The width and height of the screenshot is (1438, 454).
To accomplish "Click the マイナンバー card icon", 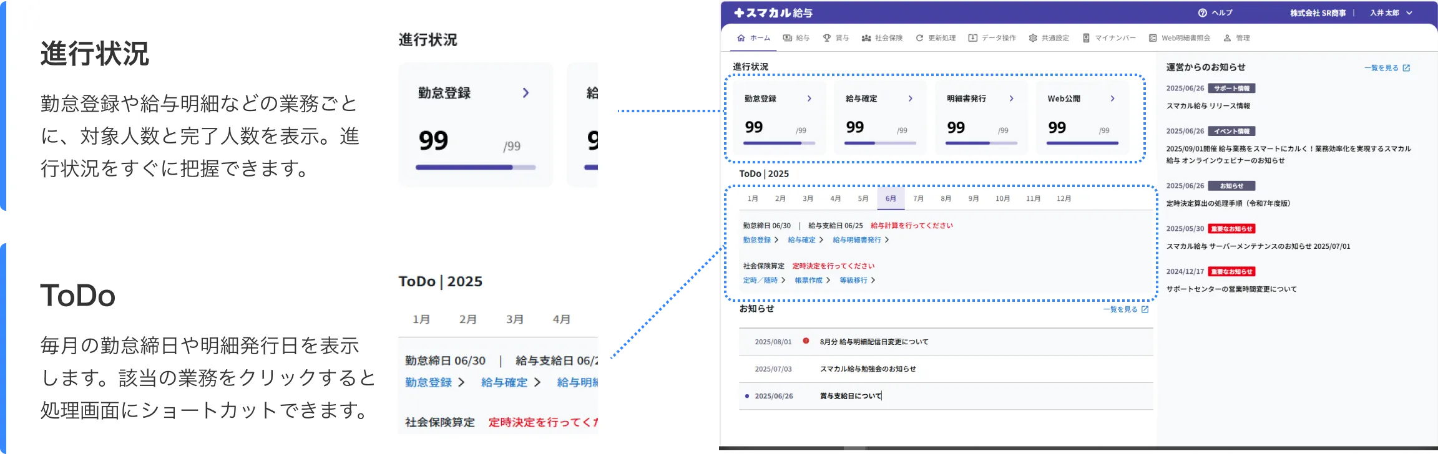I will pyautogui.click(x=1086, y=38).
